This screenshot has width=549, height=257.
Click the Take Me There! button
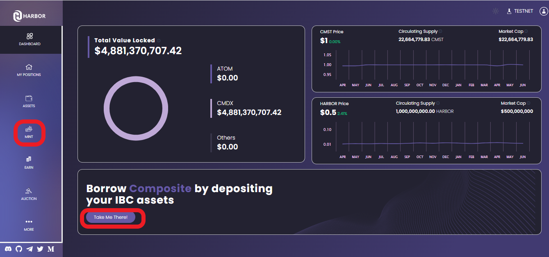(111, 217)
